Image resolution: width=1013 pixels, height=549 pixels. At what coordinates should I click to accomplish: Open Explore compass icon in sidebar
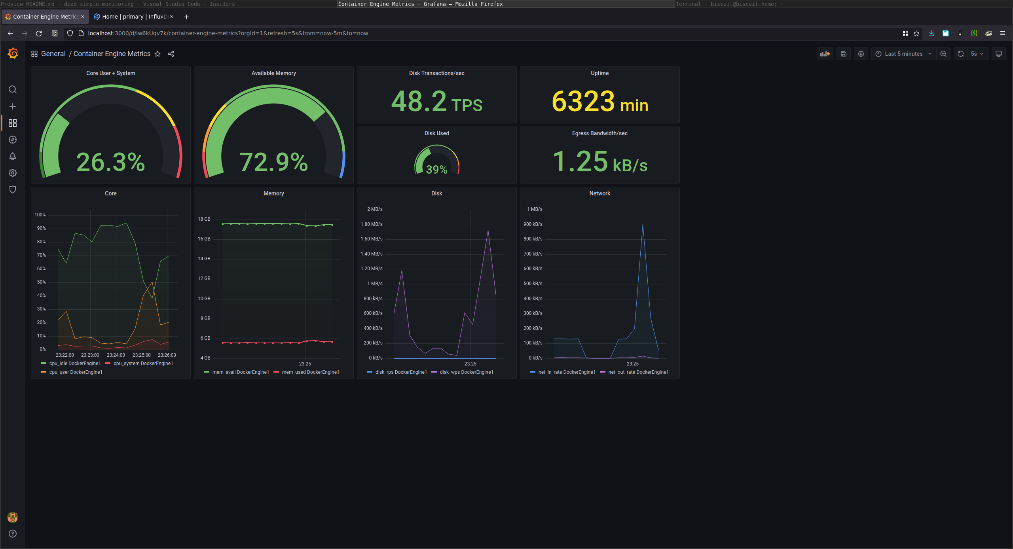click(x=13, y=140)
